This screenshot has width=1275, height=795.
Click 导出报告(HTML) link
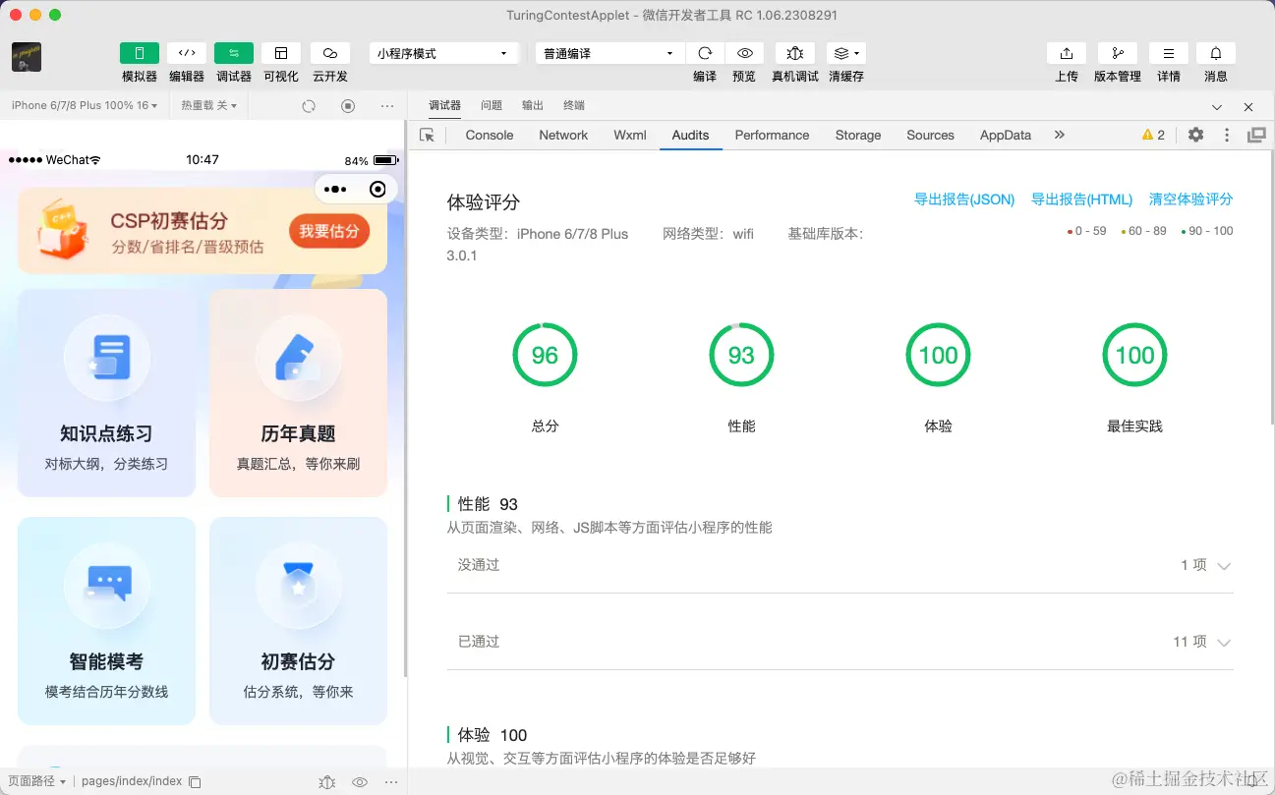pyautogui.click(x=1081, y=199)
